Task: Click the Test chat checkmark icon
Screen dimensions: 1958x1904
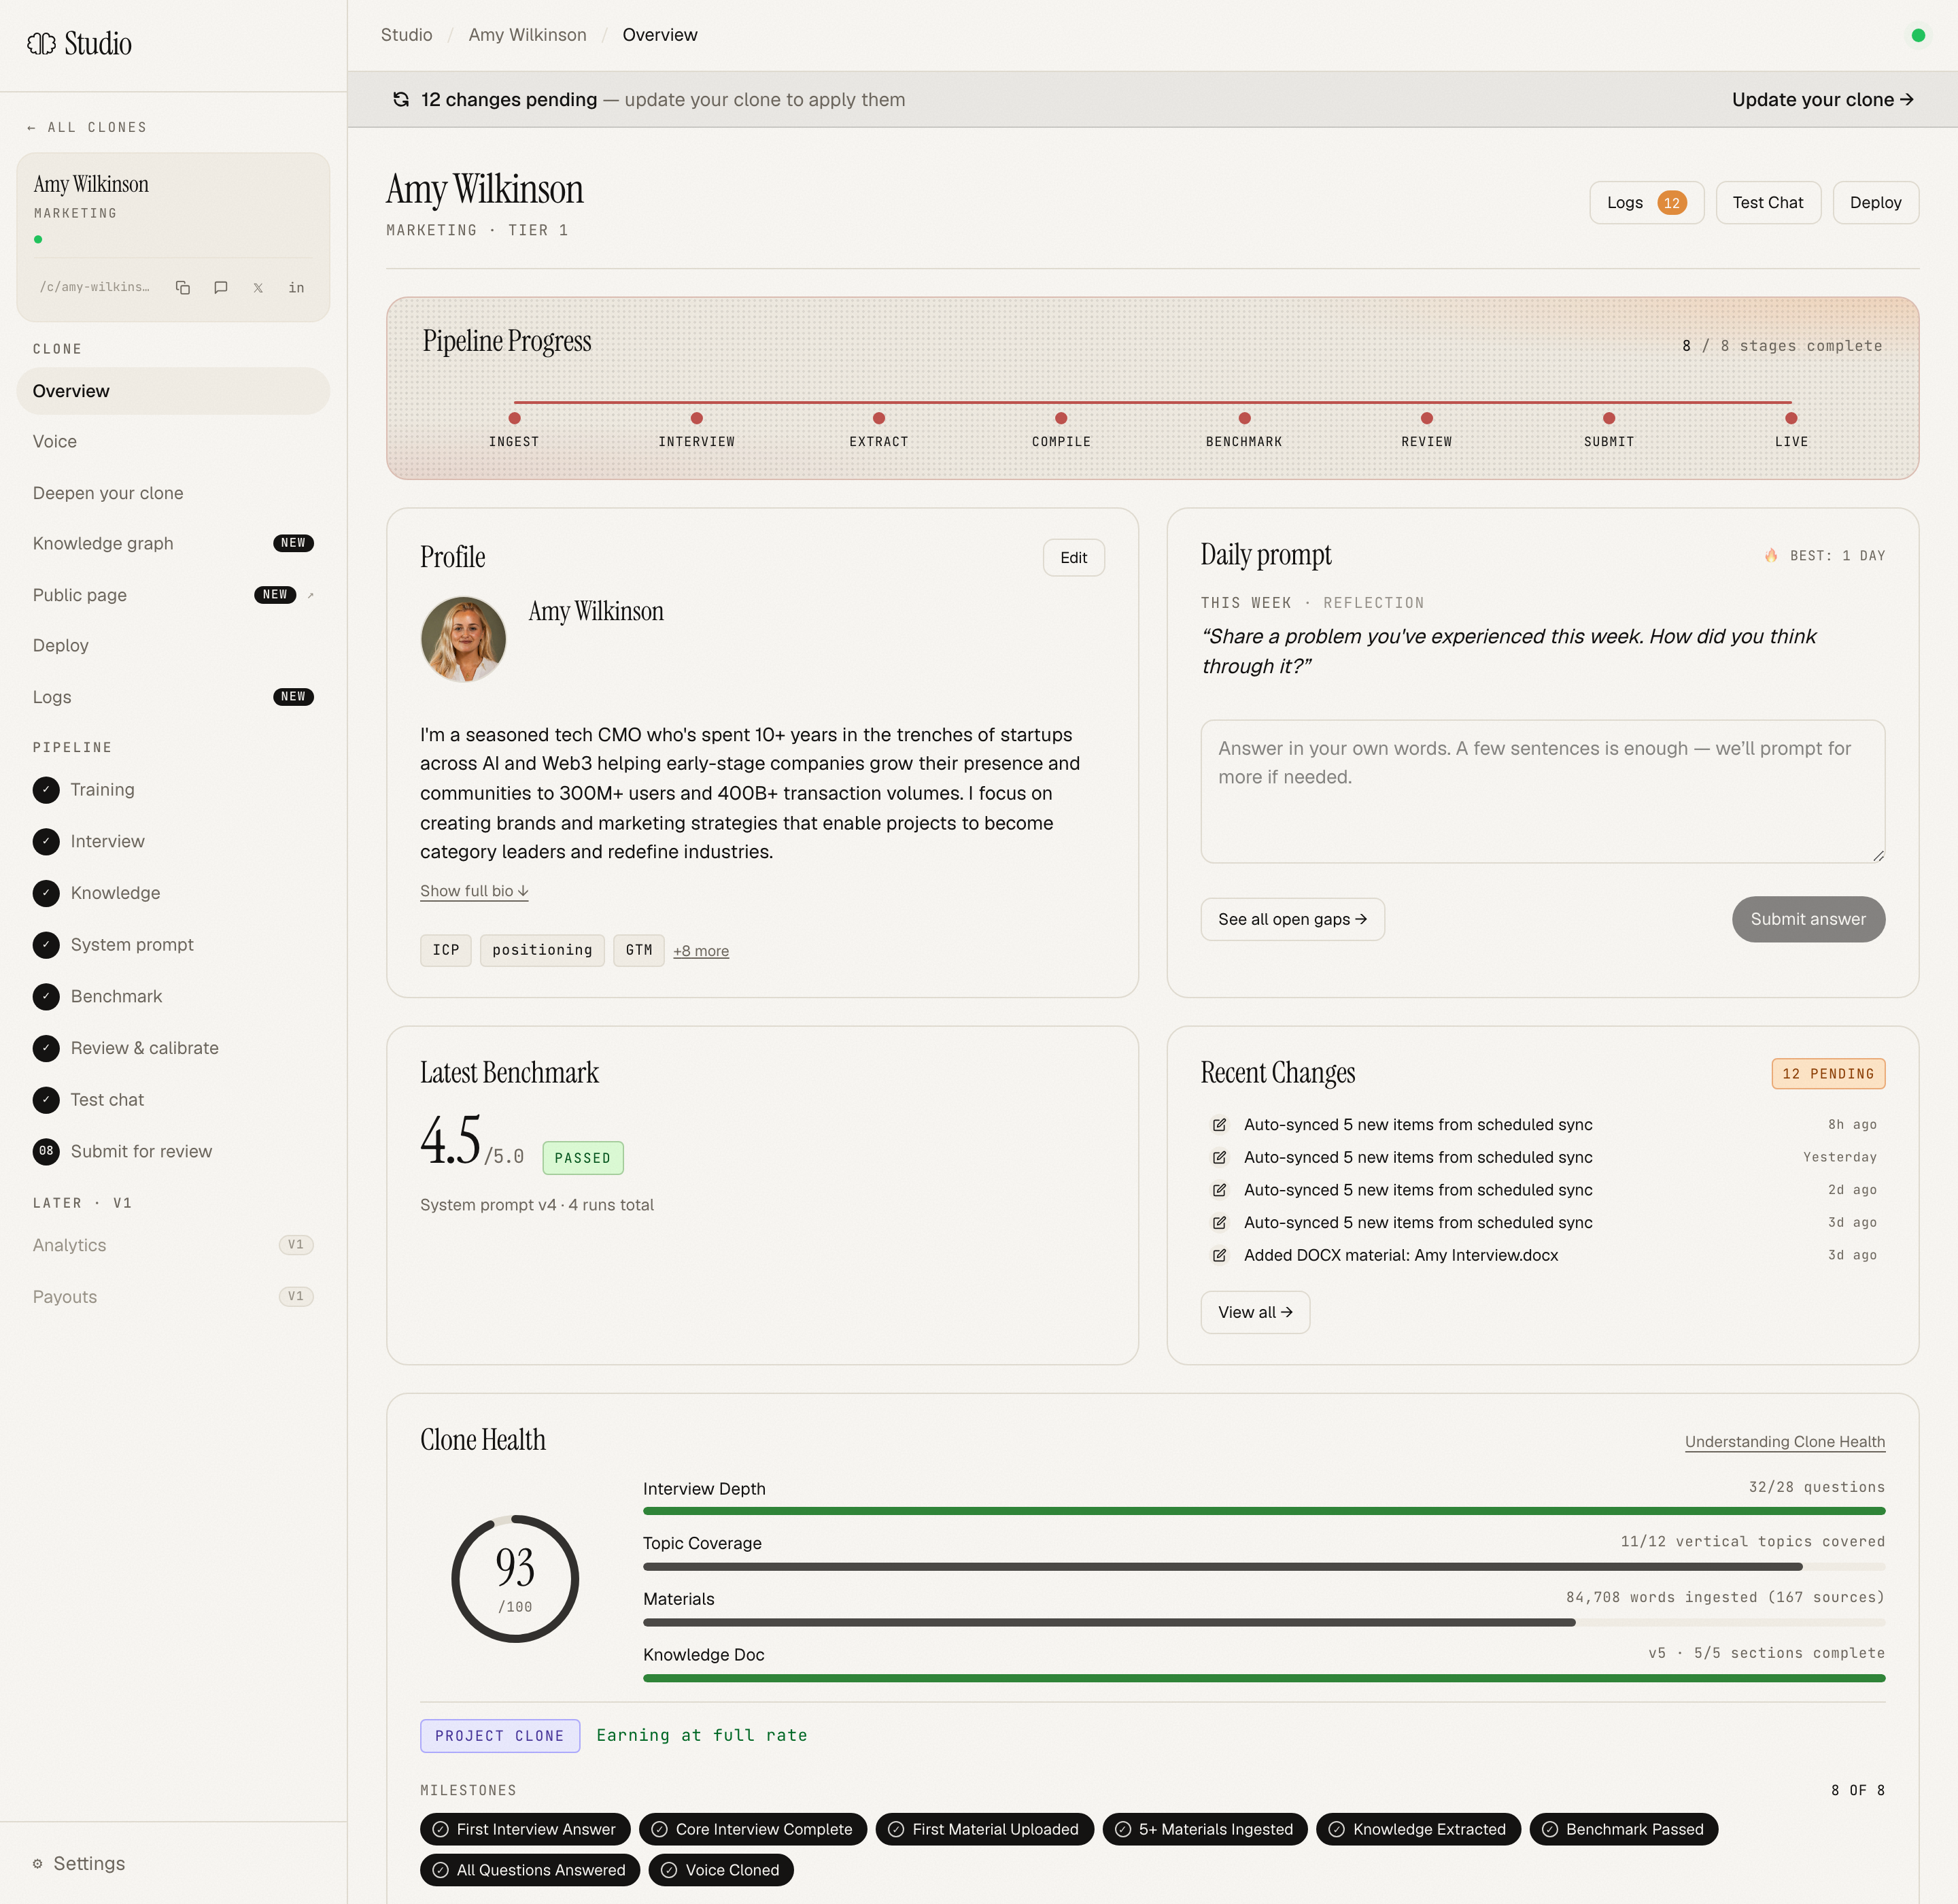Action: (46, 1100)
